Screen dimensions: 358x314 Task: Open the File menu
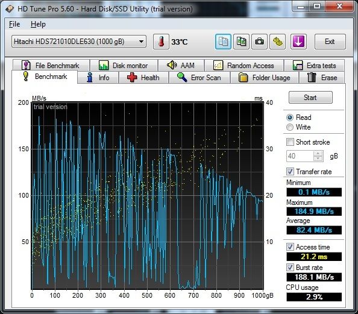pyautogui.click(x=14, y=24)
